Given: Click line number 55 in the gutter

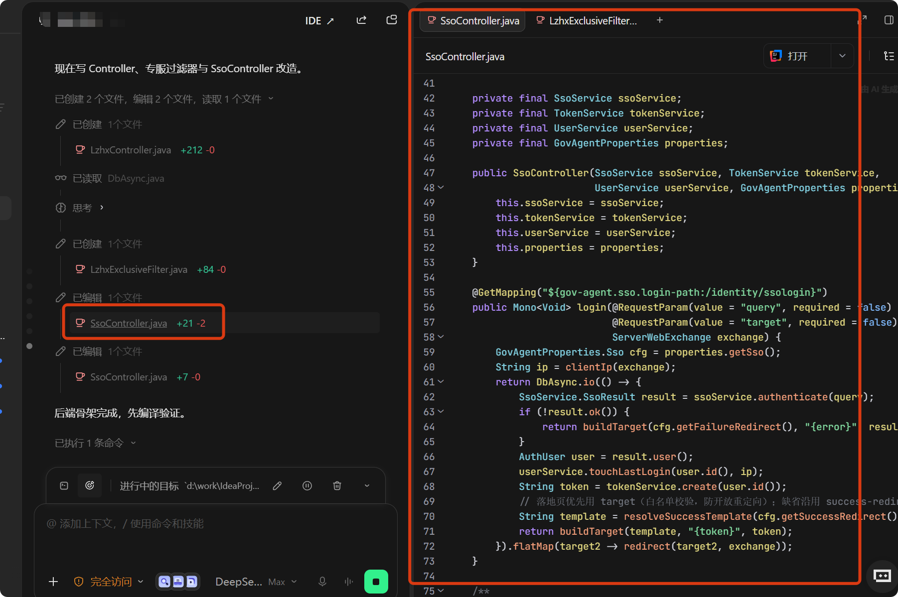Looking at the screenshot, I should click(x=429, y=292).
